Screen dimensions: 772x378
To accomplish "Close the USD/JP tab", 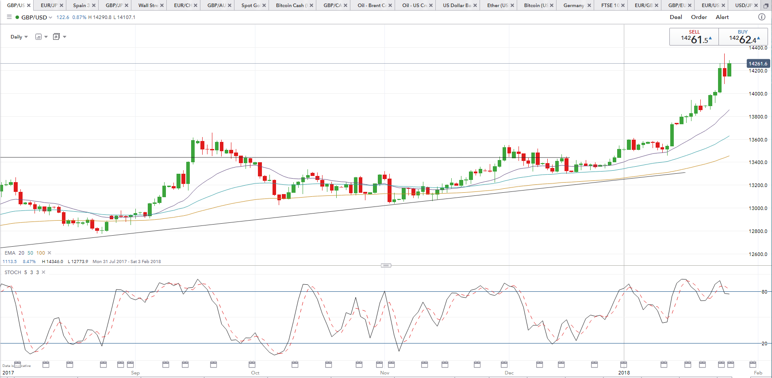I will tap(756, 5).
